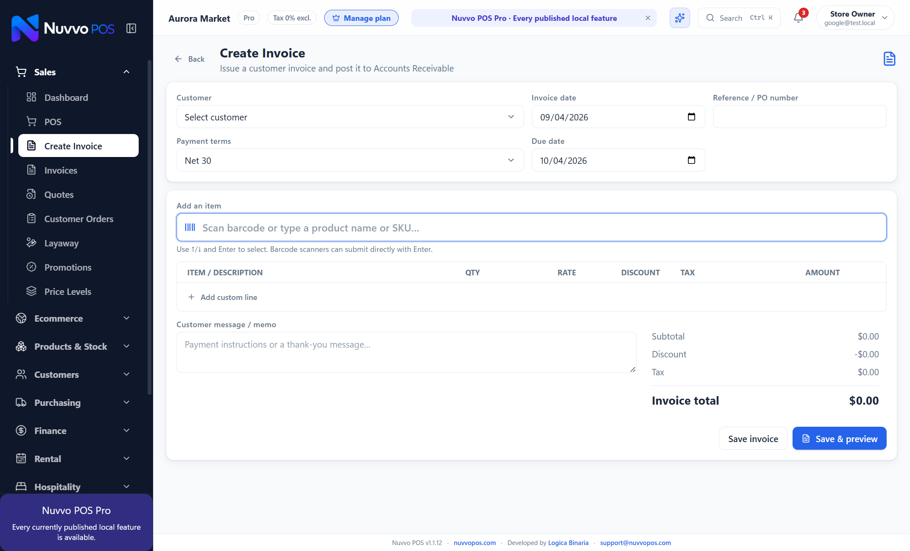The width and height of the screenshot is (910, 551).
Task: Click the Tax 0% excl. badge
Action: (292, 18)
